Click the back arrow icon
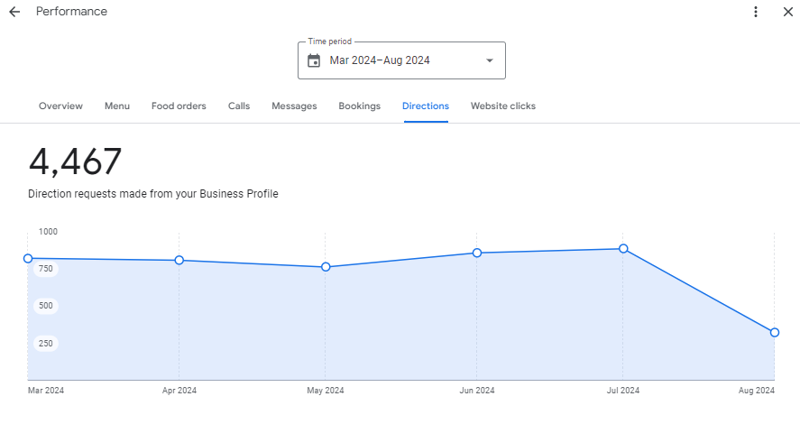Viewport: 800px width, 424px height. tap(14, 12)
